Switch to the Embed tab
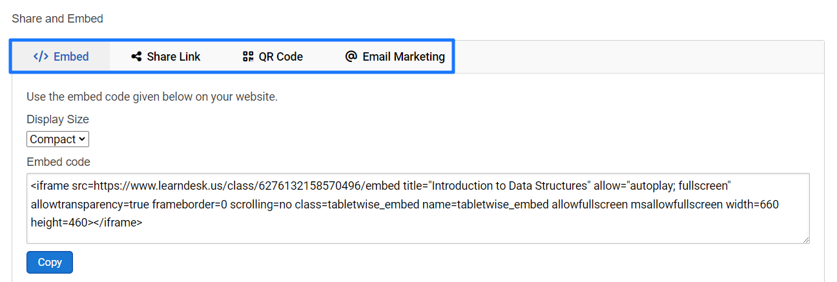This screenshot has width=837, height=282. click(61, 57)
